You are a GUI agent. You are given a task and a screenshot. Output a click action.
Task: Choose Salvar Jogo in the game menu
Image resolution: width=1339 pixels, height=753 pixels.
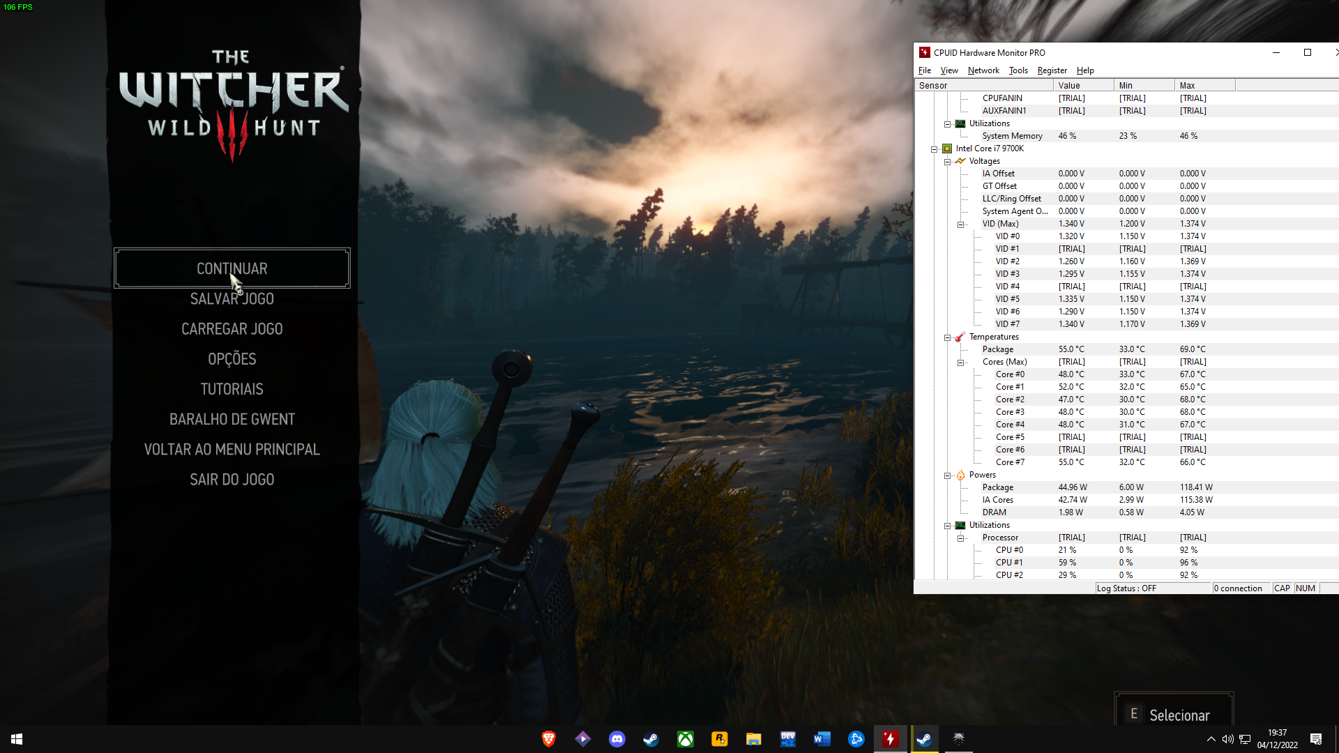(232, 298)
